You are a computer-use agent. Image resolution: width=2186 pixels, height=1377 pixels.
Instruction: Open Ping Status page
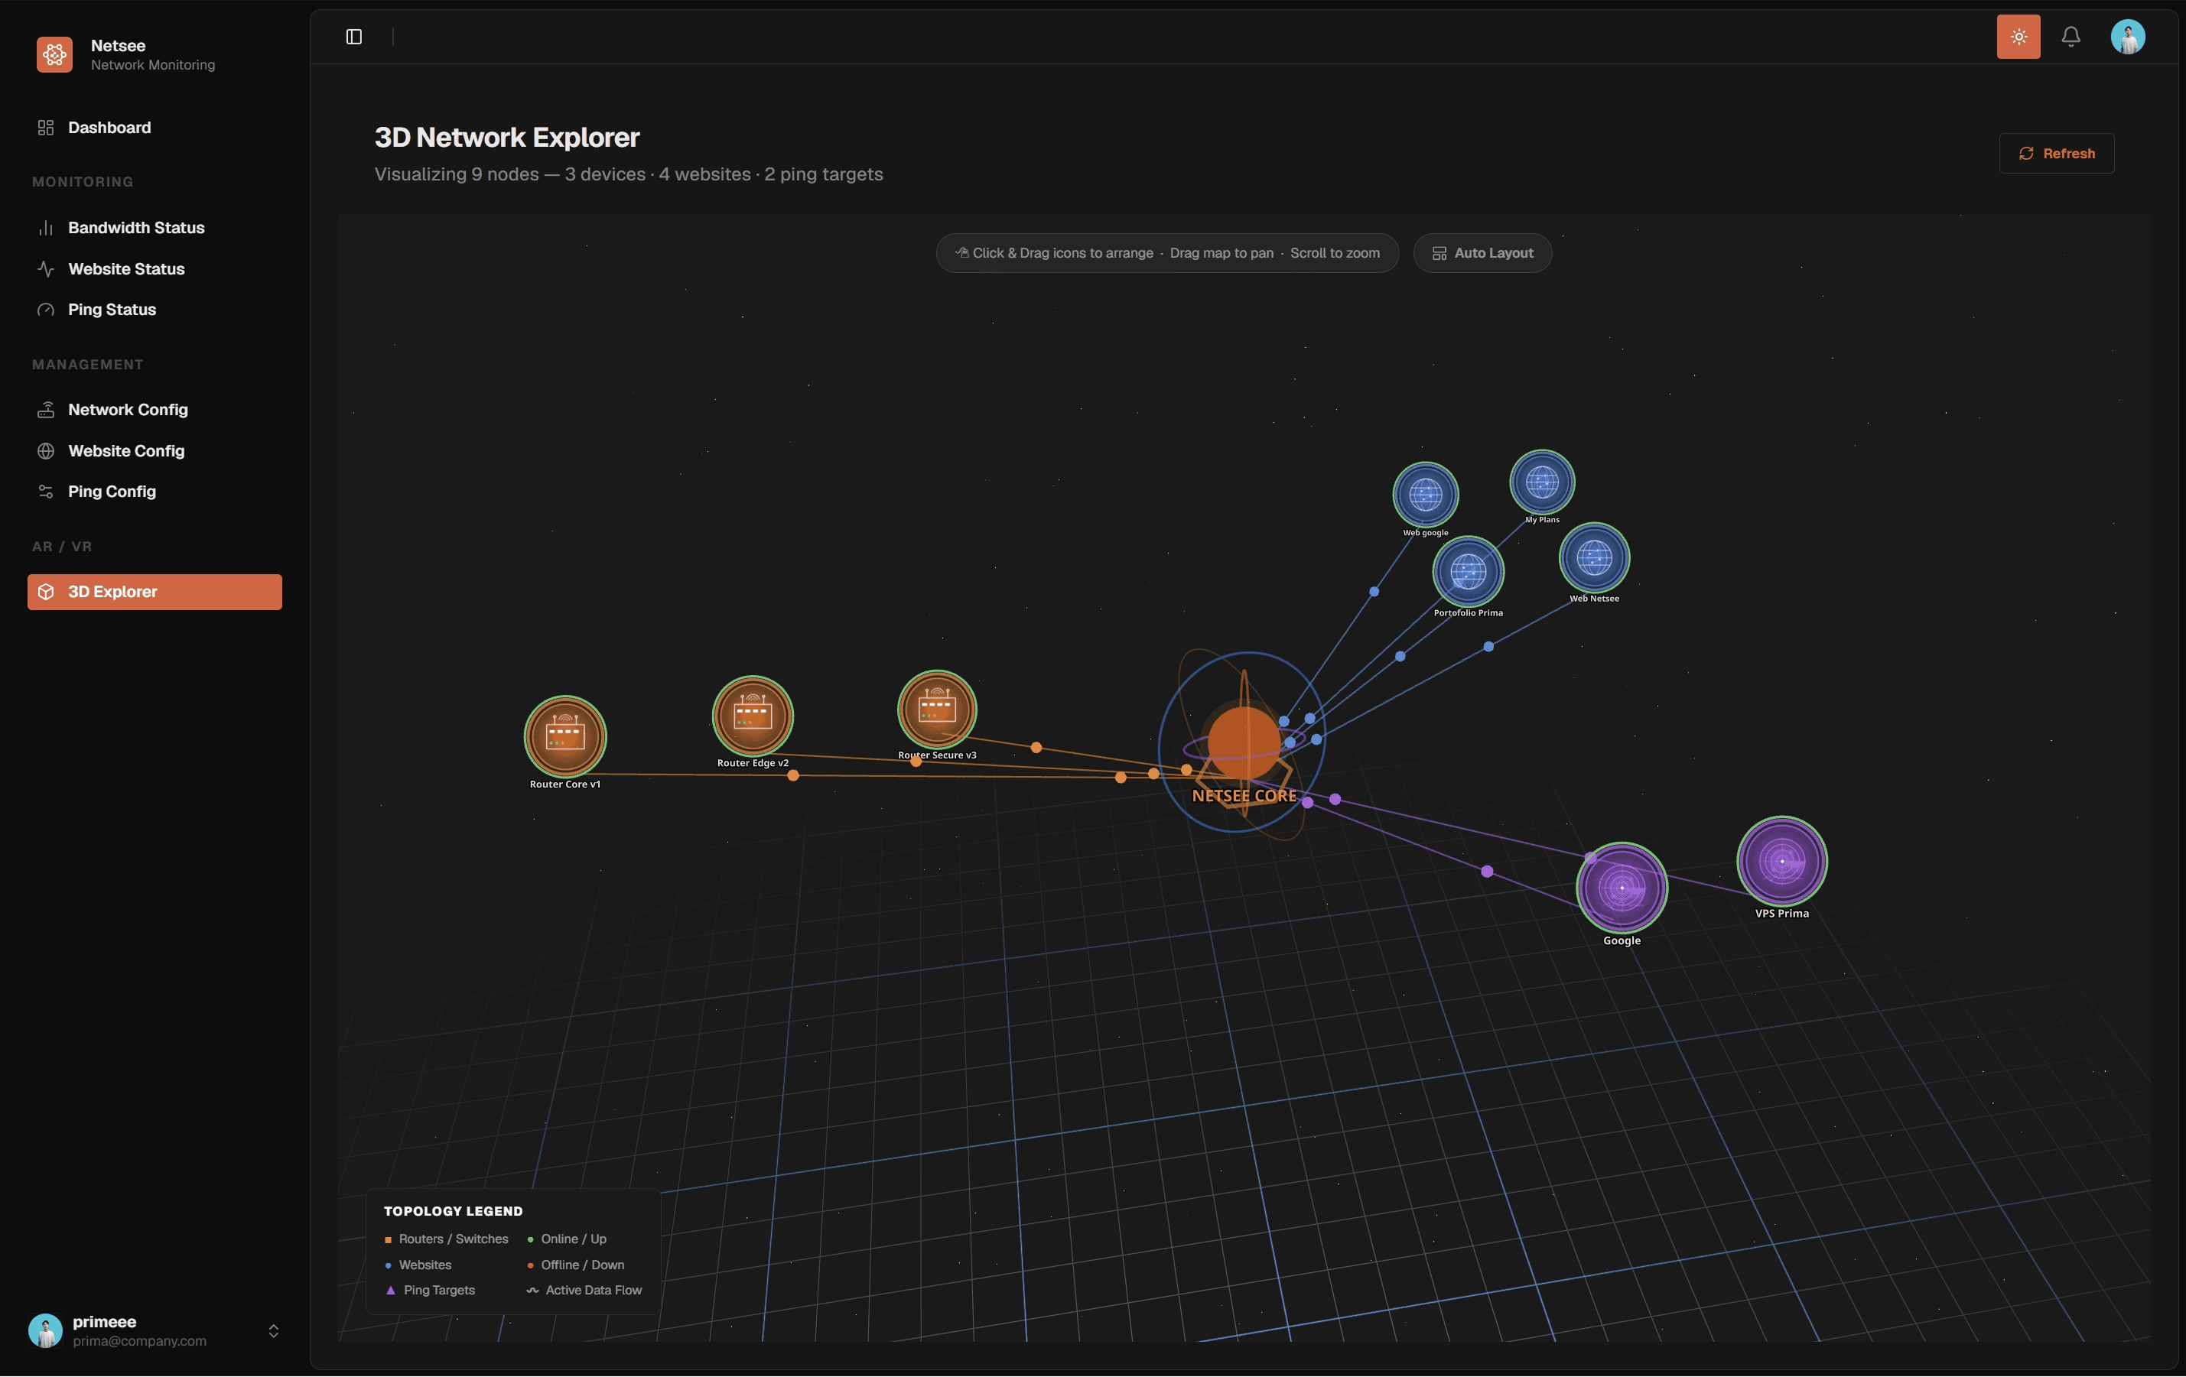click(155, 310)
